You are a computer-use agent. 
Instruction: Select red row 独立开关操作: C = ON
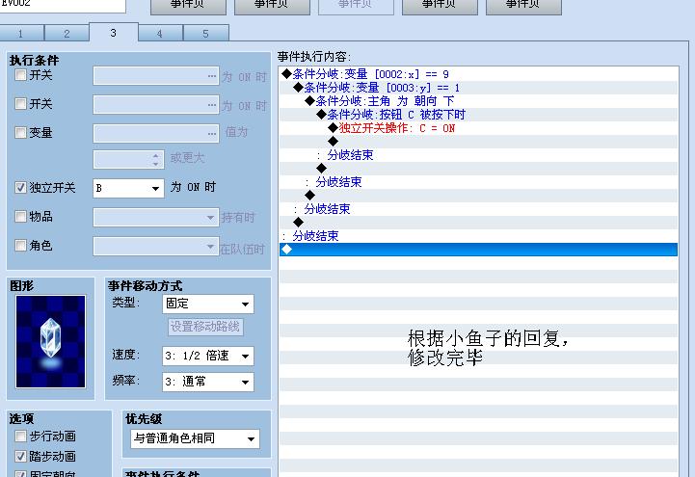(x=478, y=128)
